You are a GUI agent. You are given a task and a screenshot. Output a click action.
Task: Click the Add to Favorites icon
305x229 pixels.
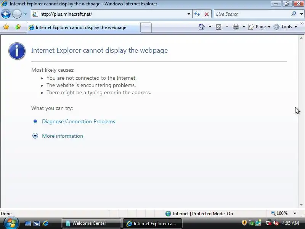18,27
